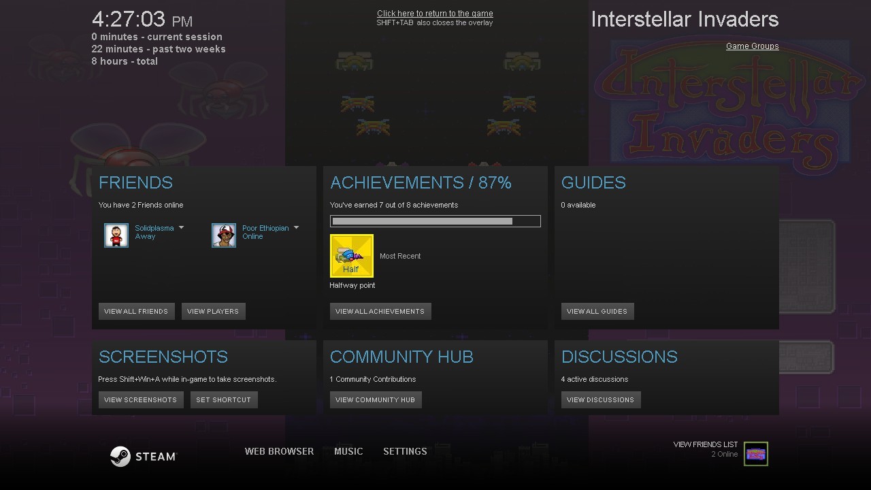Follow the Game Groups link
This screenshot has height=490, width=871.
[752, 46]
